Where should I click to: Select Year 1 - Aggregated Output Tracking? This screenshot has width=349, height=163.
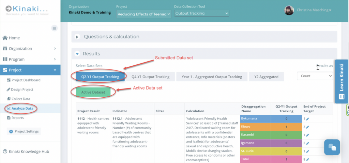212,77
